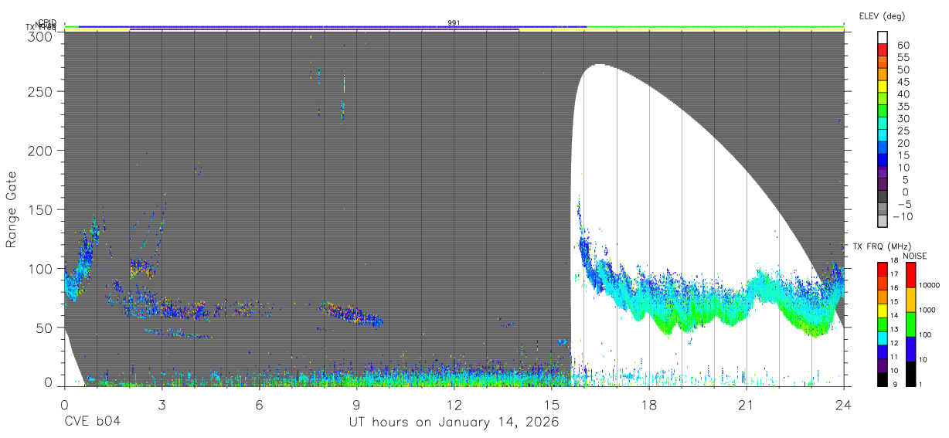The height and width of the screenshot is (438, 949).
Task: Click the '991' CPID value at top
Action: [x=454, y=23]
